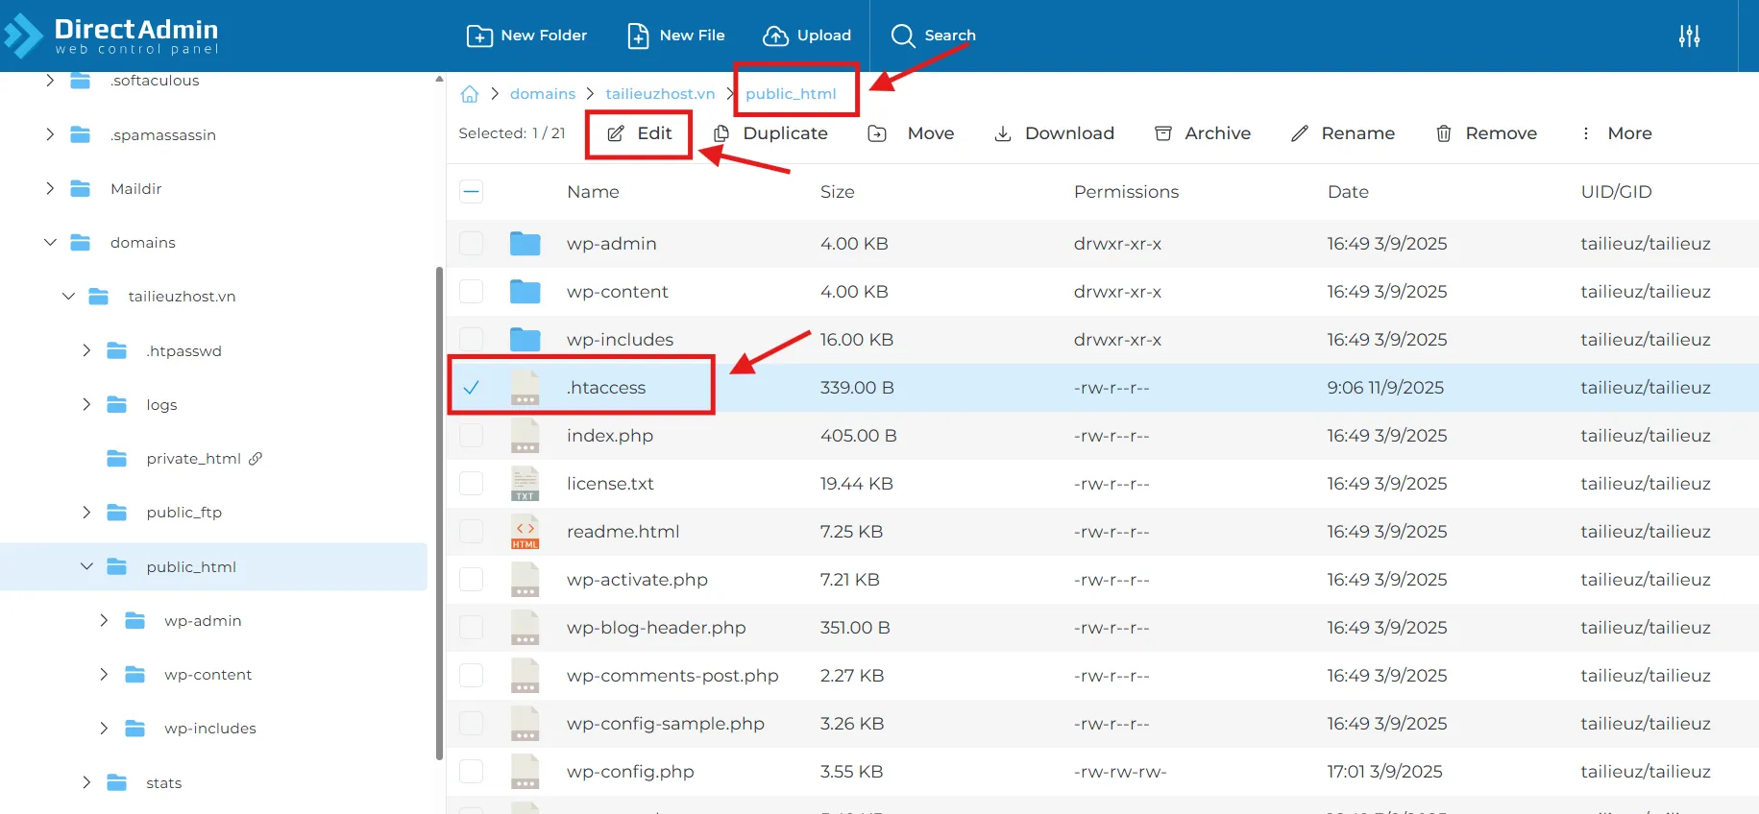Viewport: 1759px width, 814px height.
Task: Click the New Folder icon
Action: click(479, 36)
